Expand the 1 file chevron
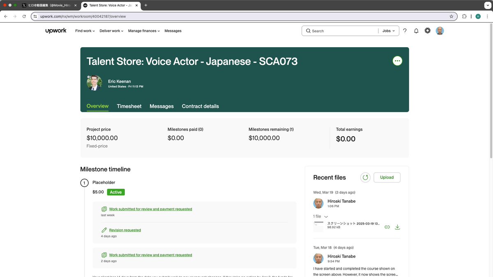493x277 pixels. coord(326,217)
